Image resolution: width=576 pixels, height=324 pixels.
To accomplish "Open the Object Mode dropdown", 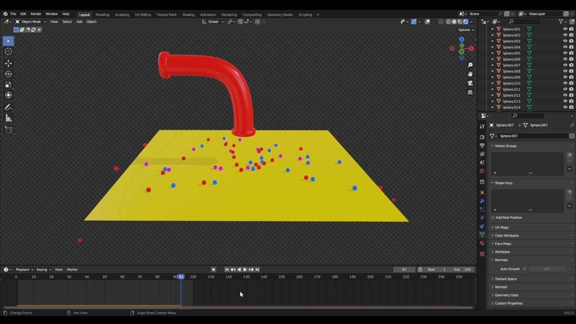I will [31, 22].
